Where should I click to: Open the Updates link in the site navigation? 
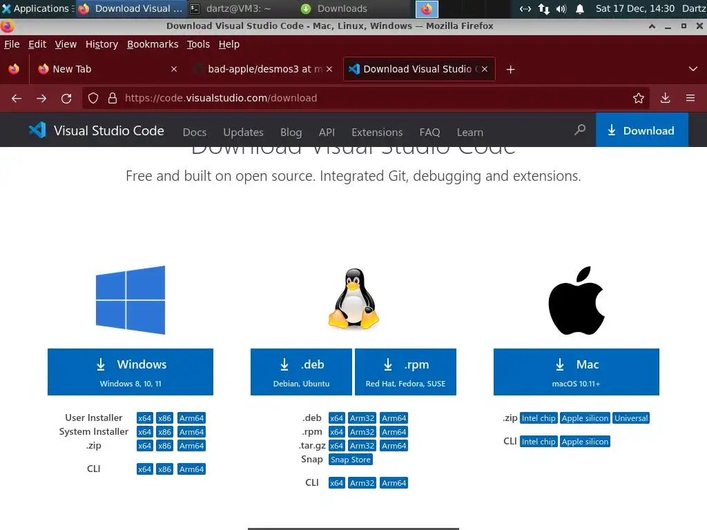[244, 132]
